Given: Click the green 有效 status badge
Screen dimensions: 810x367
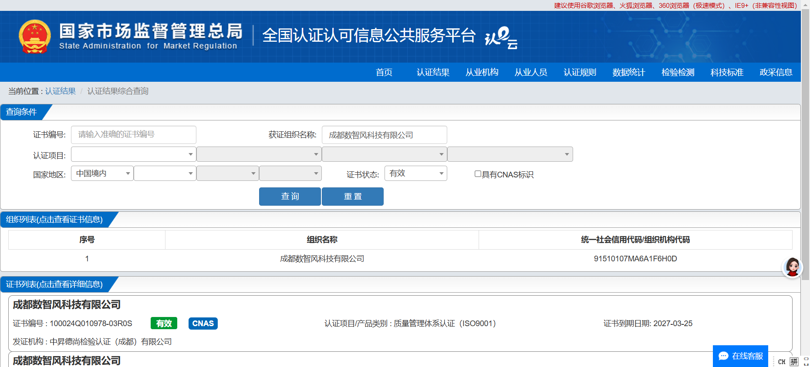Looking at the screenshot, I should pos(164,324).
